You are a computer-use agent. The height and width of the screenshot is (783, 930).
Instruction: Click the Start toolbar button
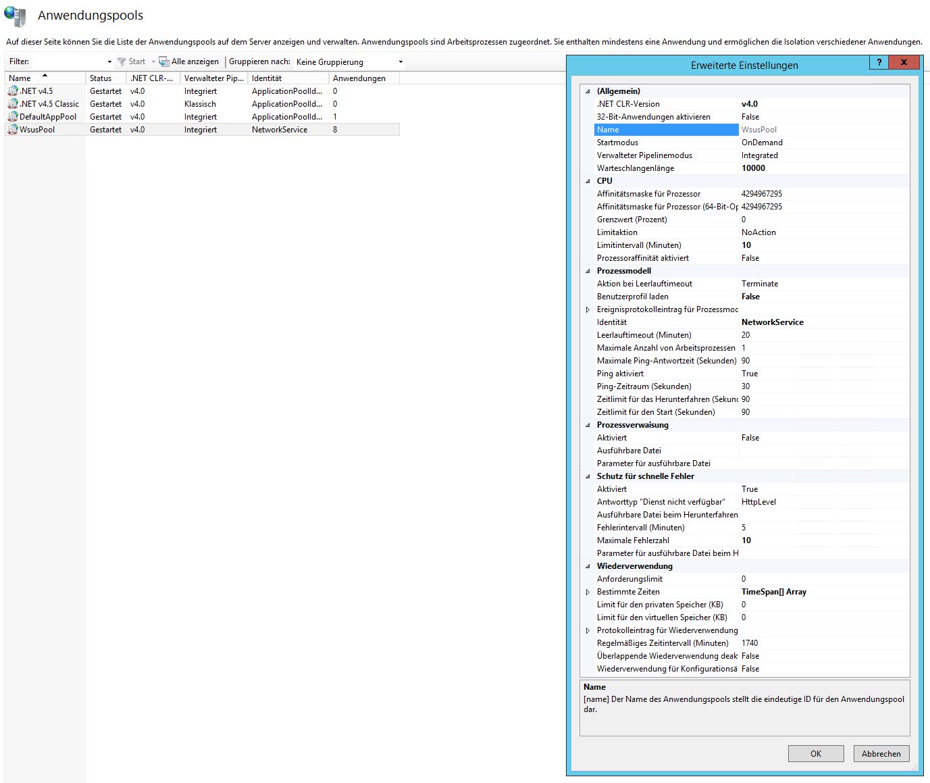pos(131,61)
